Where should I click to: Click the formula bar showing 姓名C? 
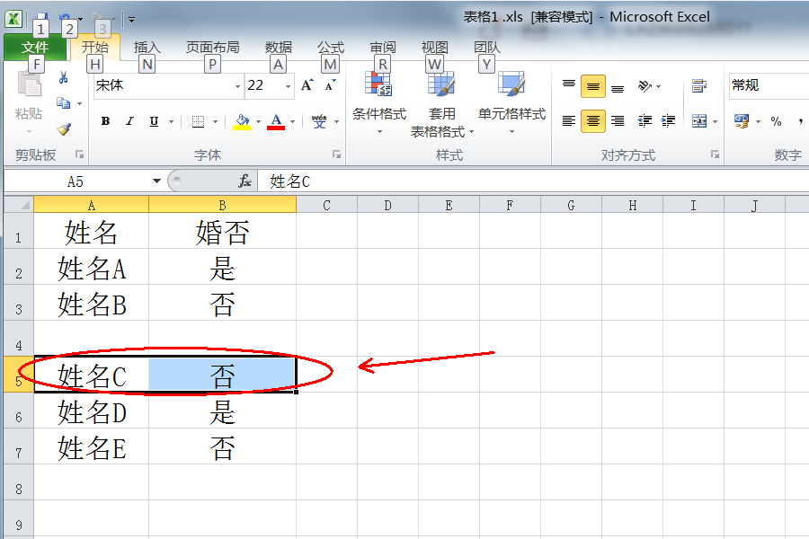pos(533,181)
